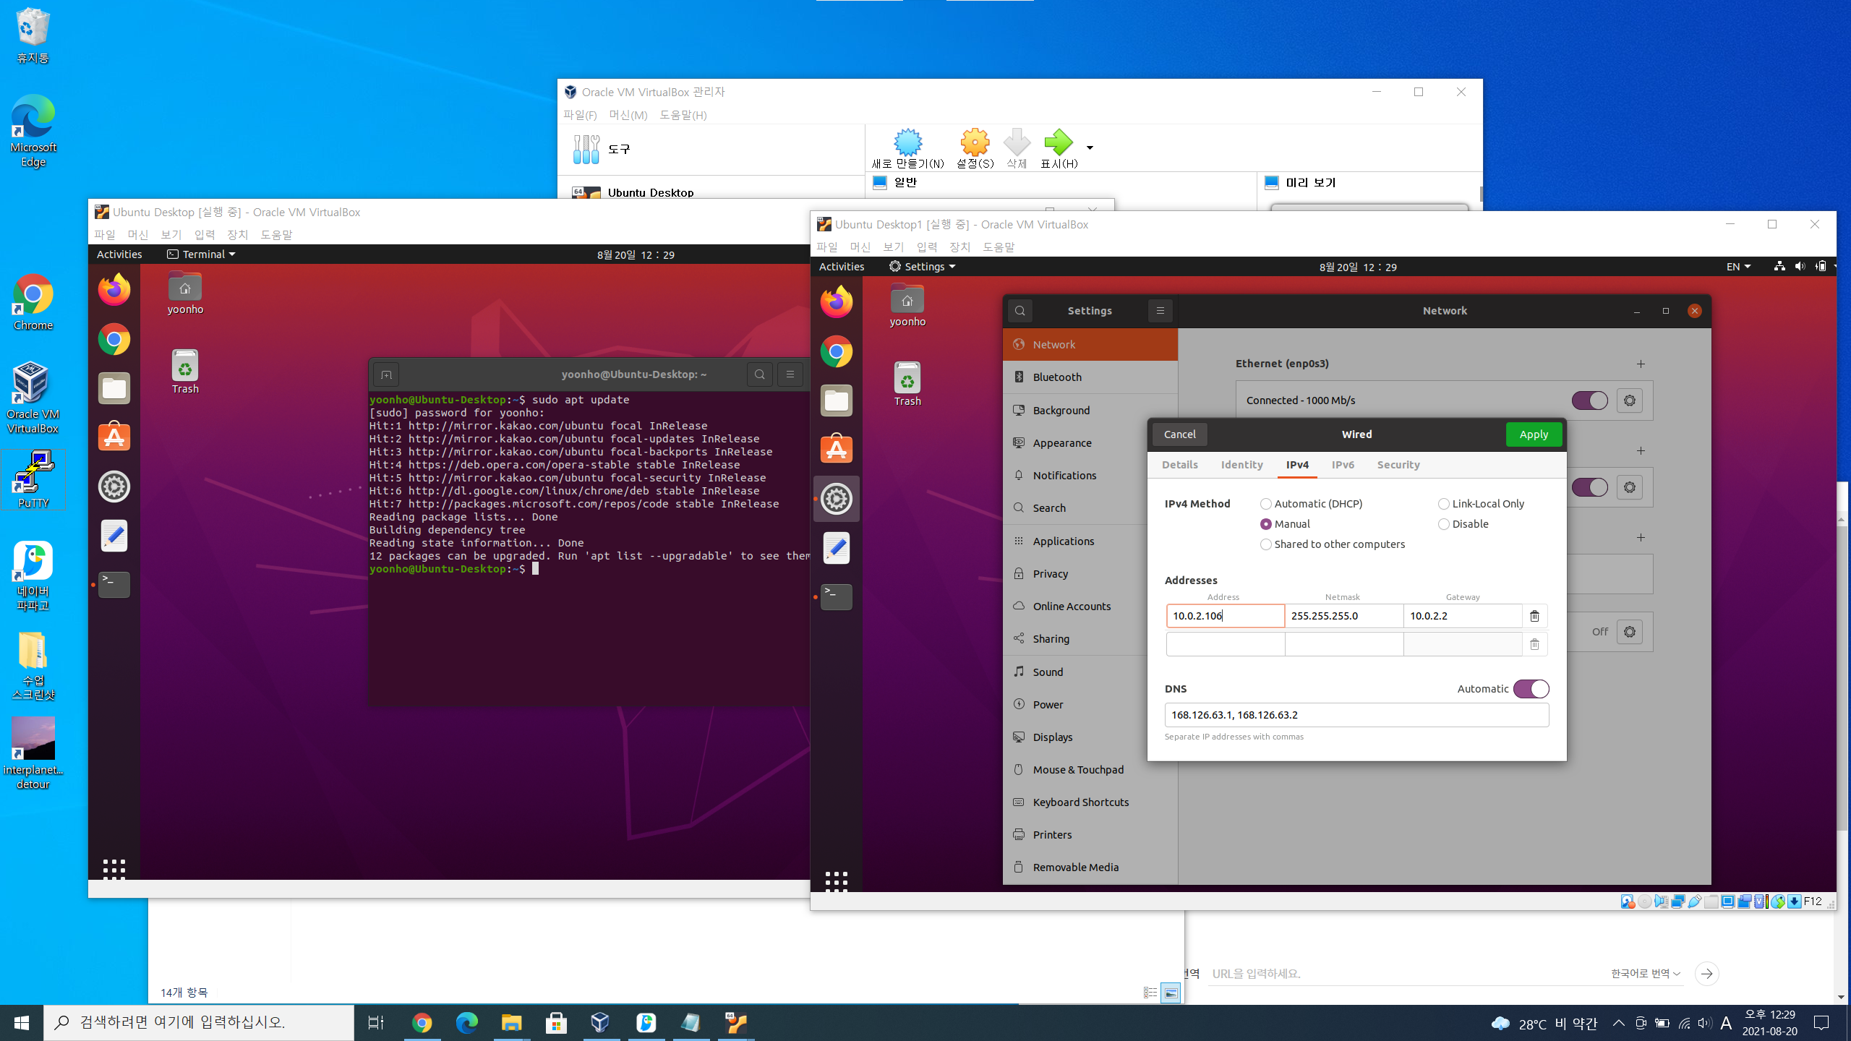Switch to the IPv6 tab
Screen dimensions: 1851x1041
pyautogui.click(x=1343, y=465)
